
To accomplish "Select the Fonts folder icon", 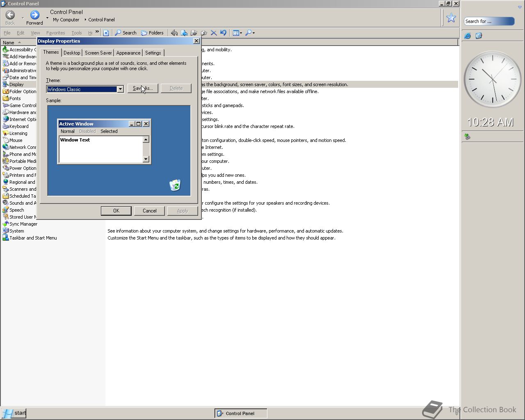I will [x=6, y=98].
